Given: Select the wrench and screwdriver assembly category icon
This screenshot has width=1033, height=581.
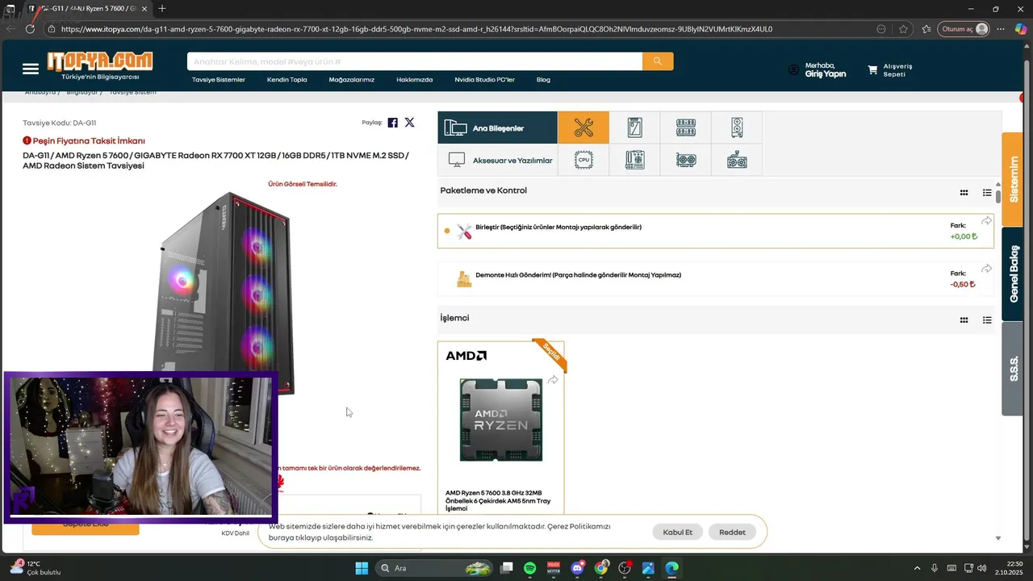Looking at the screenshot, I should click(x=583, y=127).
